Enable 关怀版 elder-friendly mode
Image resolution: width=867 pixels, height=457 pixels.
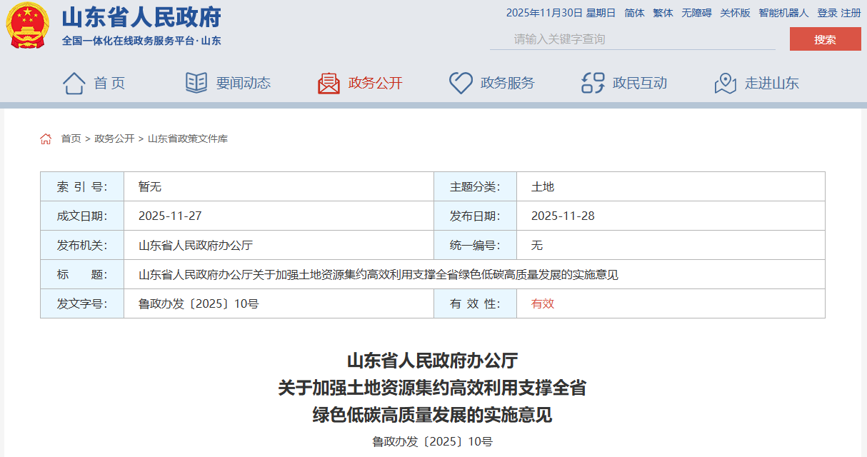pos(735,13)
